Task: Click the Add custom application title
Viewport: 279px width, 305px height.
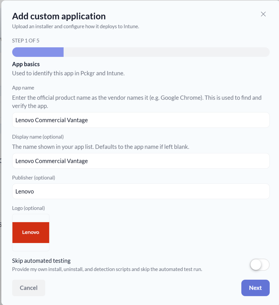Action: [59, 16]
